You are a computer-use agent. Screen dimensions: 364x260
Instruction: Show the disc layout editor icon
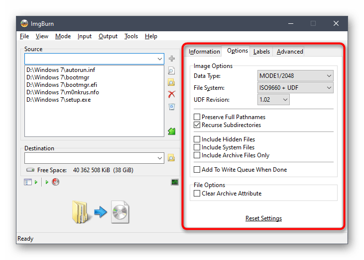point(27,182)
